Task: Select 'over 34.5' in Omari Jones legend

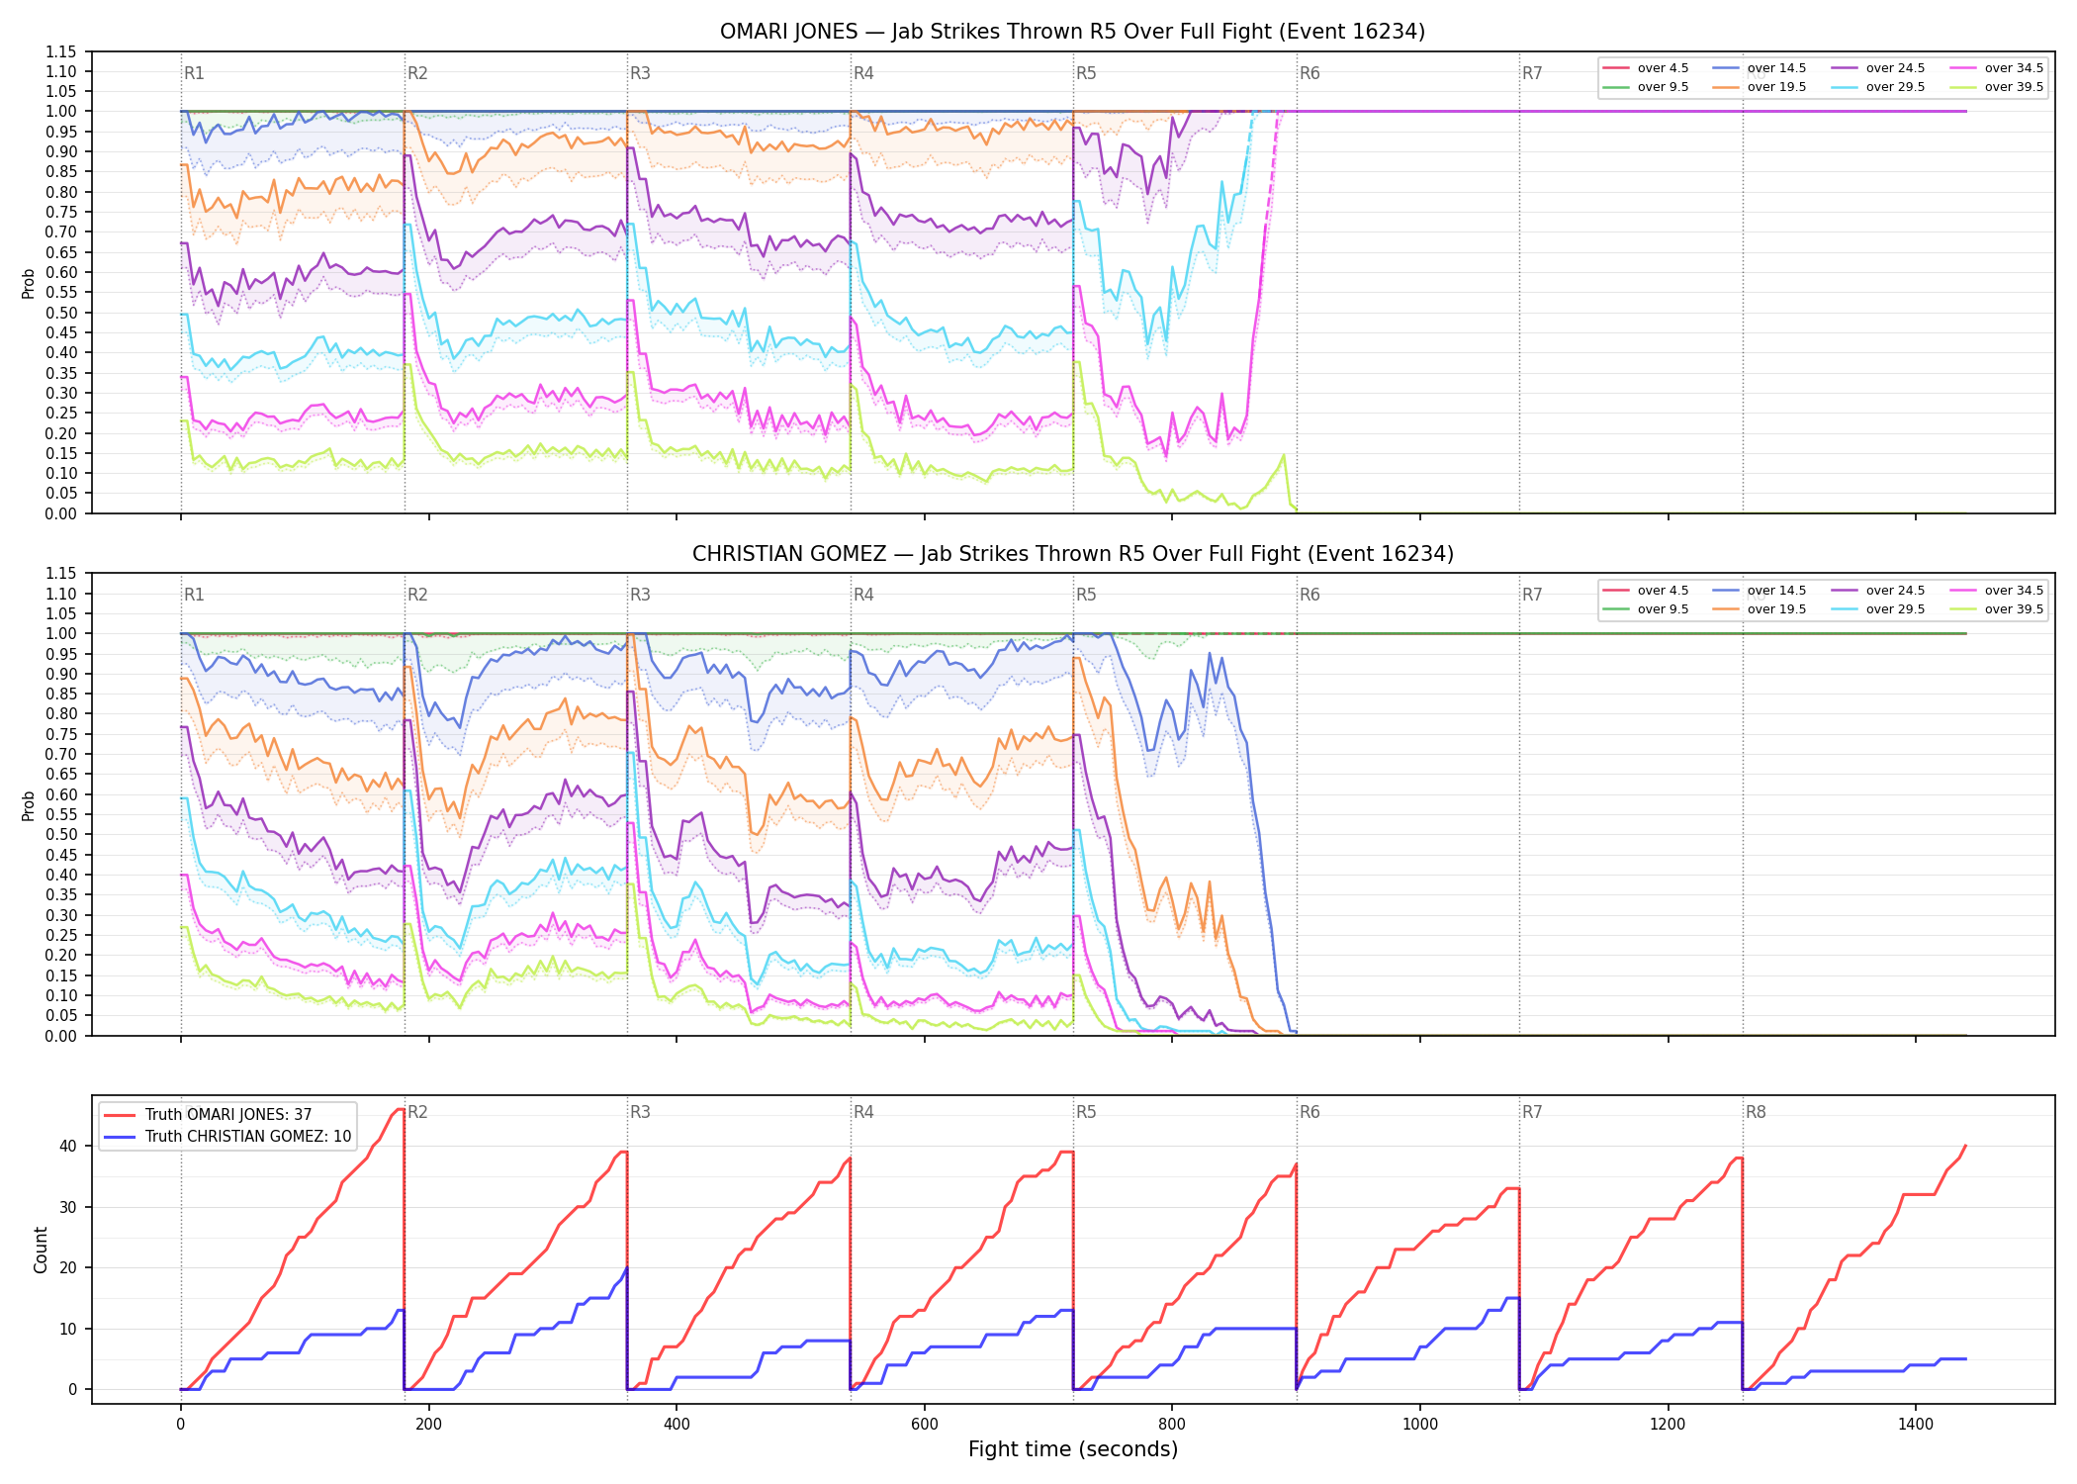Action: 1997,68
